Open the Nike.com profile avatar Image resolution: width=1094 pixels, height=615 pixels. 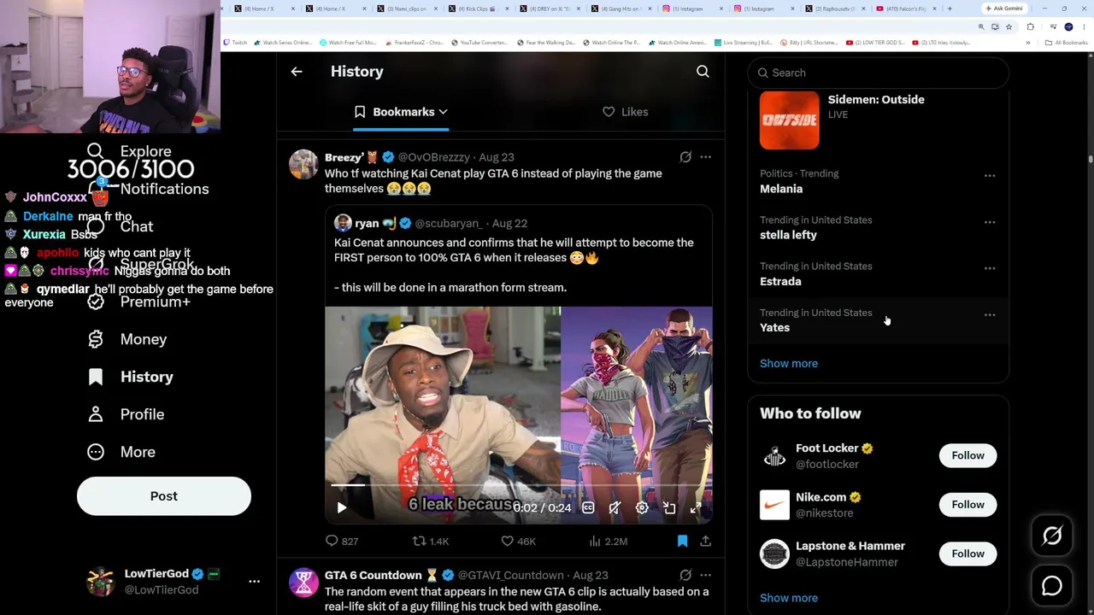774,505
